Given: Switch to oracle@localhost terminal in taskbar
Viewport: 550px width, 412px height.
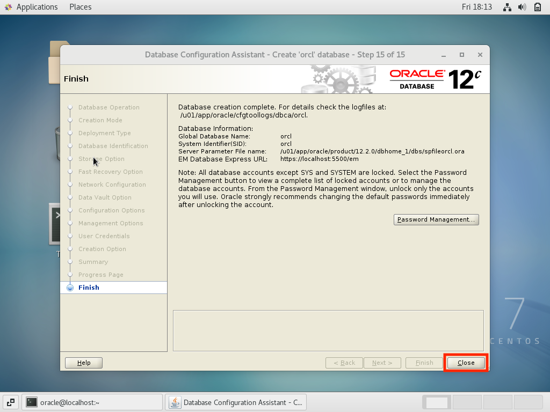Looking at the screenshot, I should pos(92,402).
